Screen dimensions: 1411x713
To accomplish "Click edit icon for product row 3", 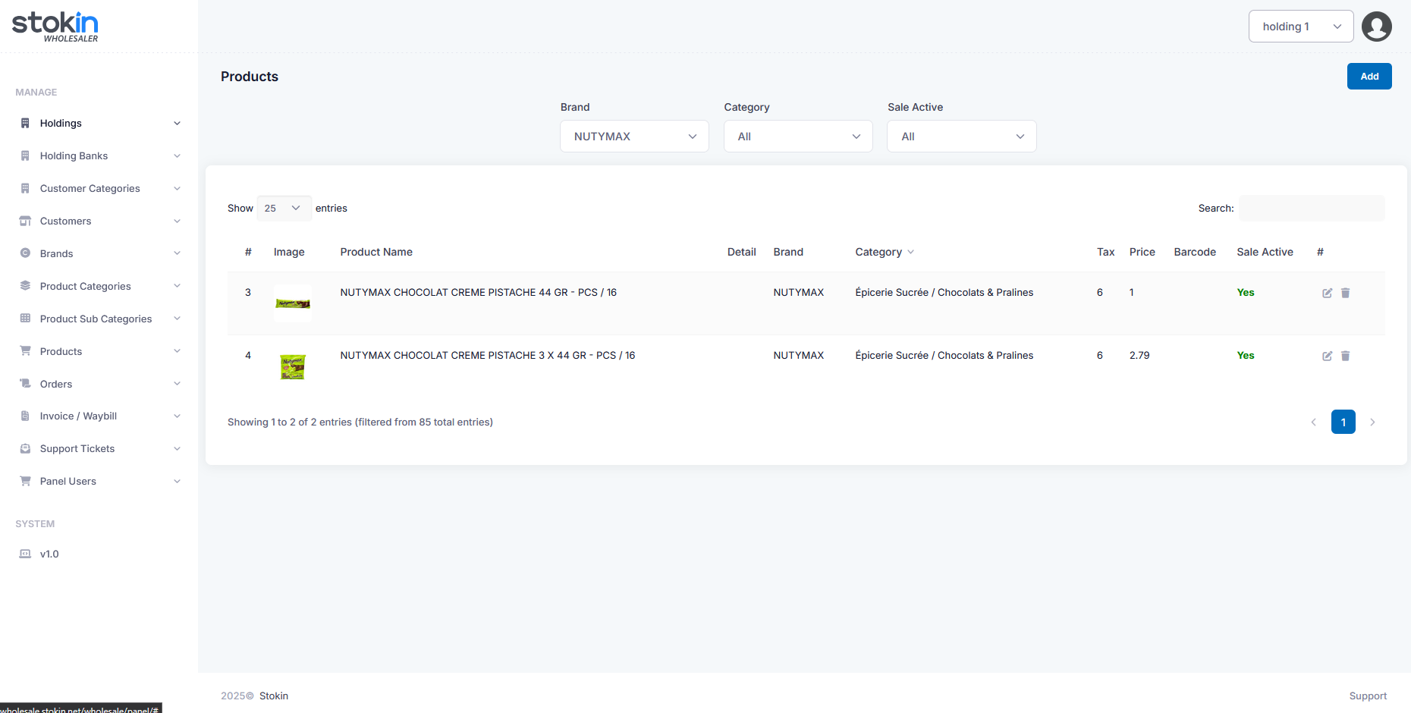I will (1327, 293).
